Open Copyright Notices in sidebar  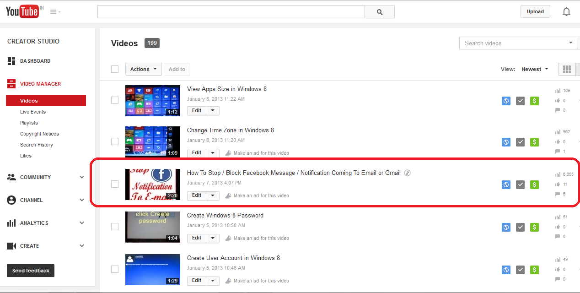pyautogui.click(x=39, y=134)
